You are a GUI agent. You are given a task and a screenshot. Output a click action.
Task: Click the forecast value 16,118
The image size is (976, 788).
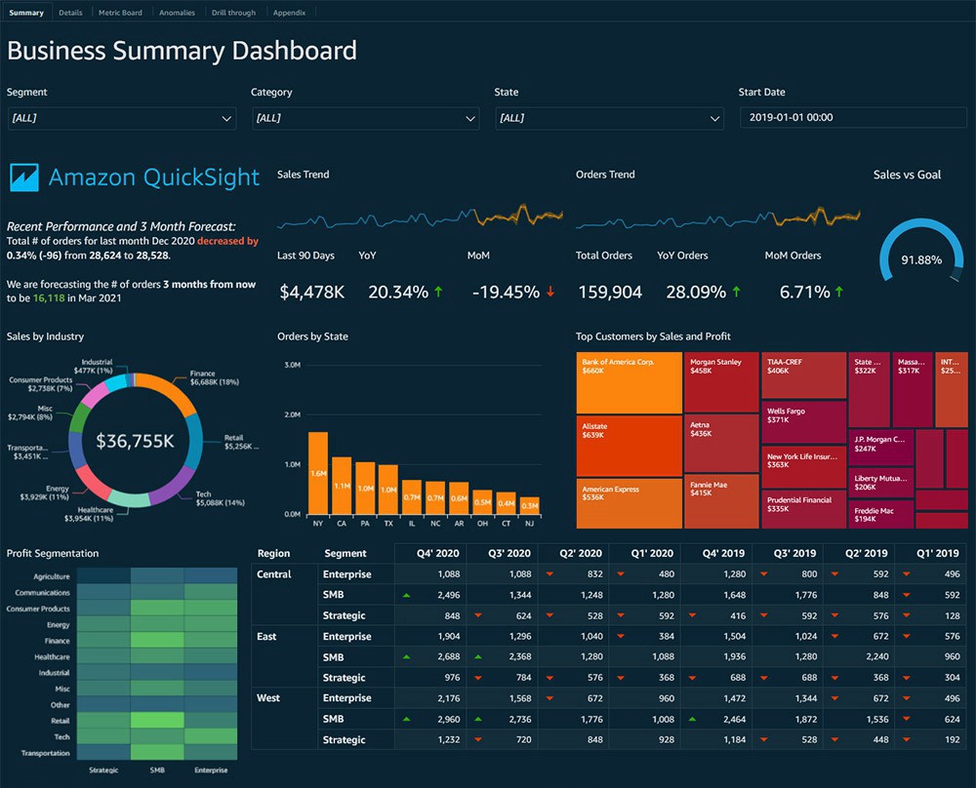[49, 297]
